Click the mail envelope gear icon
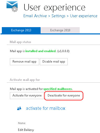Image resolution: width=100 pixels, height=133 pixels. tap(12, 7)
